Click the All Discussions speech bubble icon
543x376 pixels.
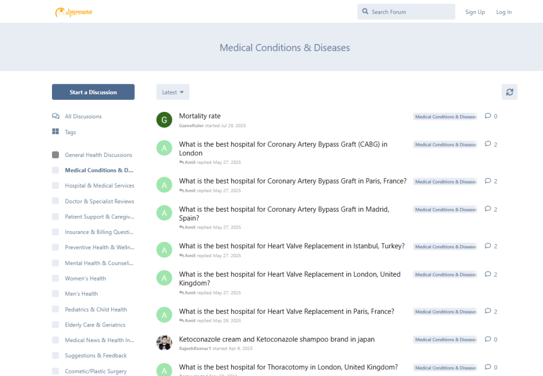tap(56, 116)
